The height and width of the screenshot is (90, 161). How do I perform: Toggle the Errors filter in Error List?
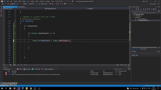pos(20,69)
